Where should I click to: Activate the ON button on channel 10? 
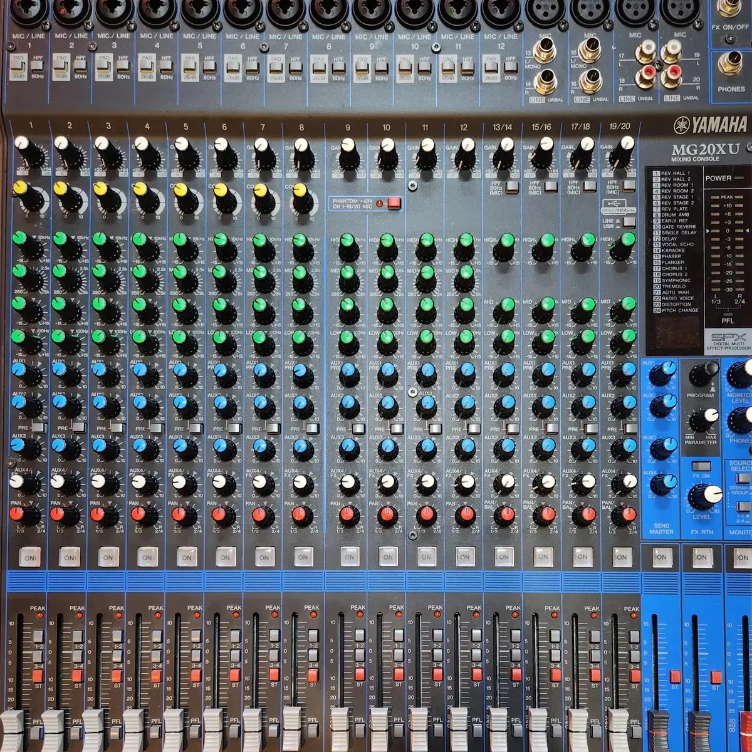pos(388,556)
